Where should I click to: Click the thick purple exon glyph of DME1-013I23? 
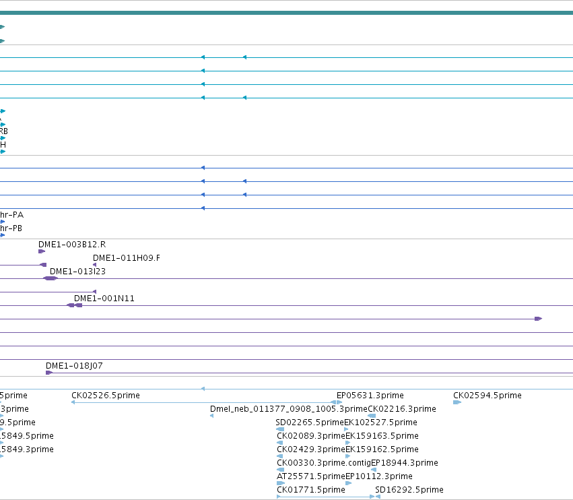click(x=50, y=278)
